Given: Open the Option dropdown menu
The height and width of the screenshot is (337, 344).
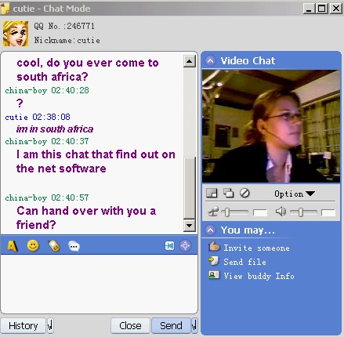Looking at the screenshot, I should (x=295, y=194).
